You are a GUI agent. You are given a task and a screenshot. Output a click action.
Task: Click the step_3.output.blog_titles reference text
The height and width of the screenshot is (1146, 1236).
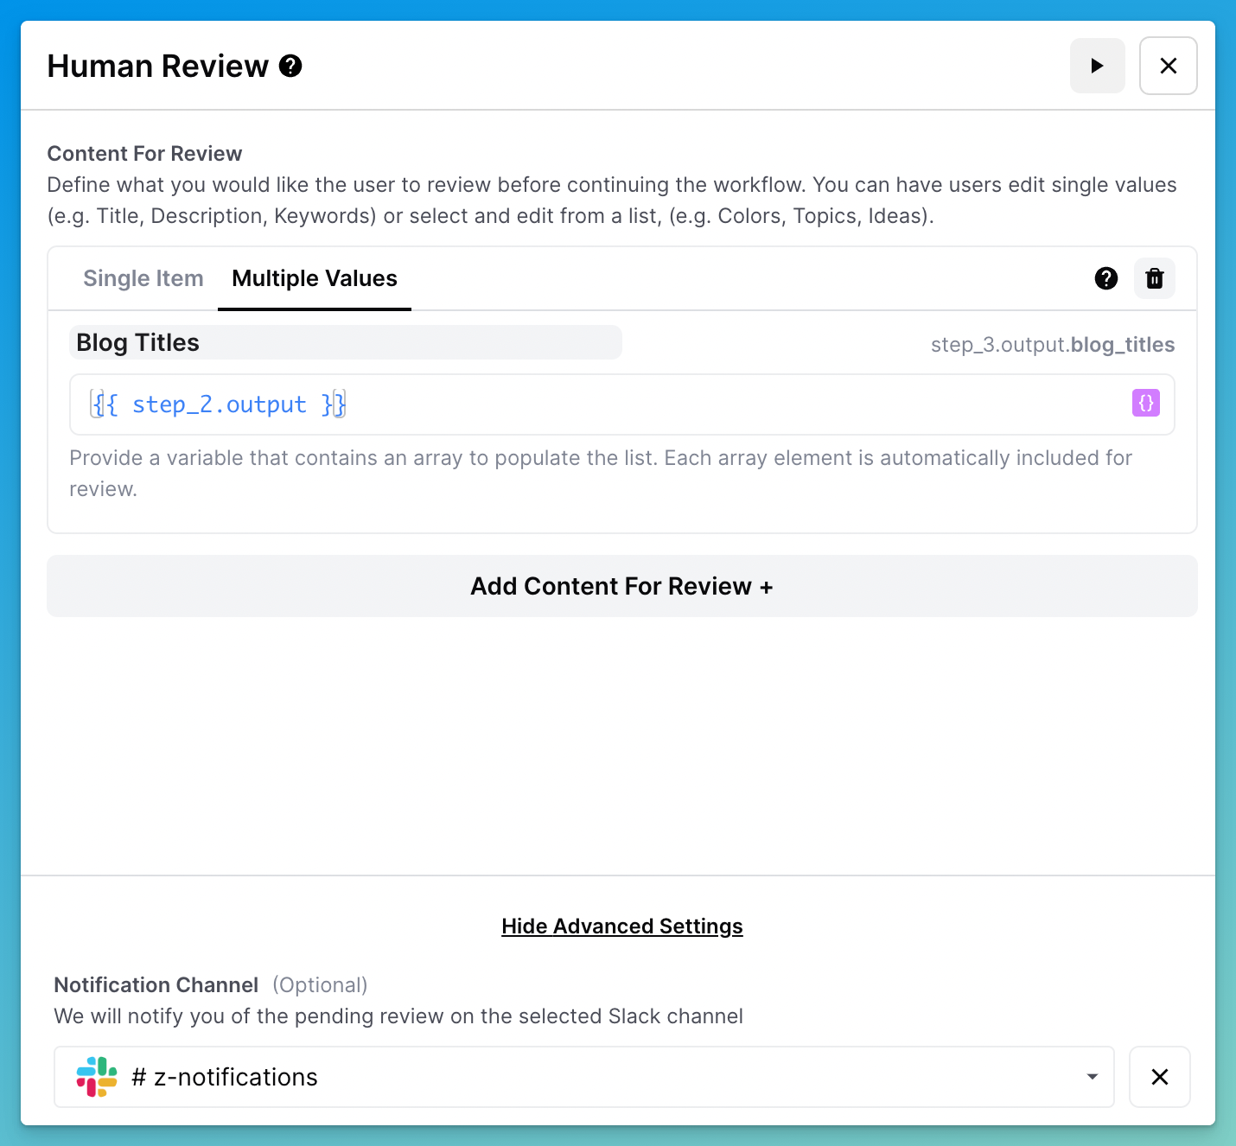point(1052,345)
